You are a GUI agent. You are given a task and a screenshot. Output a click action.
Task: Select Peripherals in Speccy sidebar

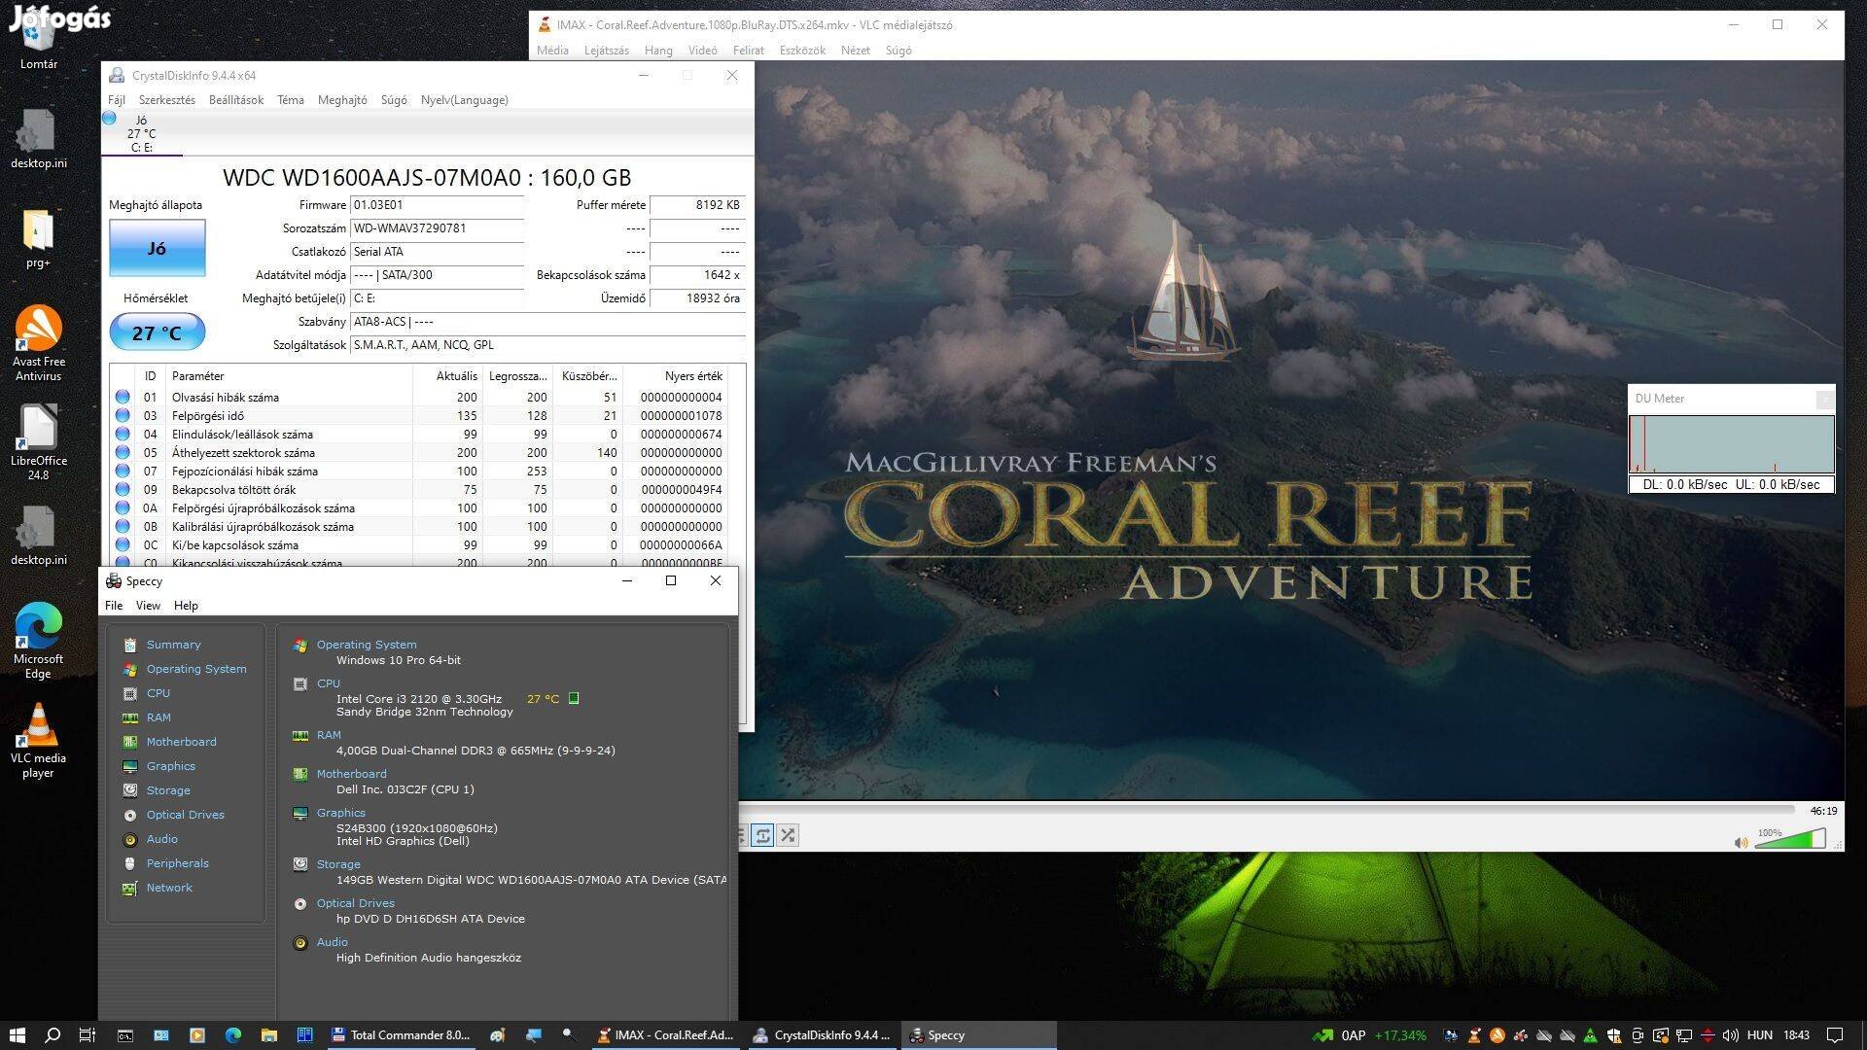click(177, 863)
